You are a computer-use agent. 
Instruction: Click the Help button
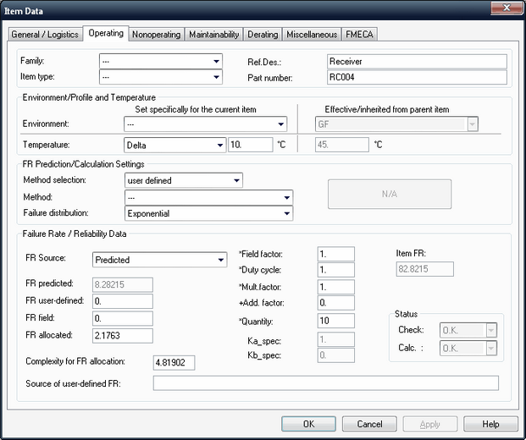point(490,424)
